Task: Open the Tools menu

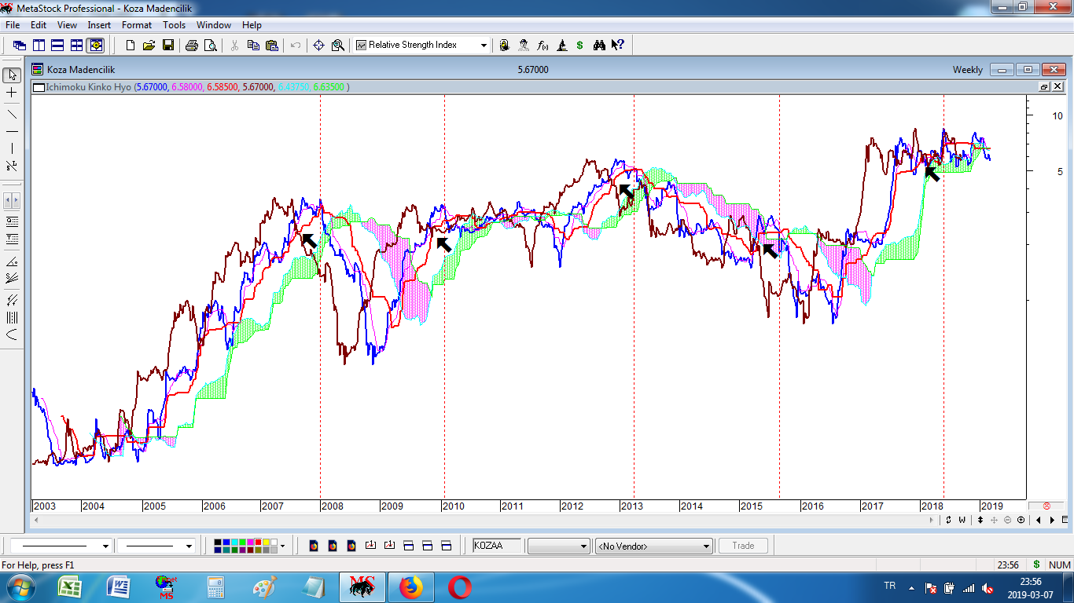Action: click(x=174, y=25)
